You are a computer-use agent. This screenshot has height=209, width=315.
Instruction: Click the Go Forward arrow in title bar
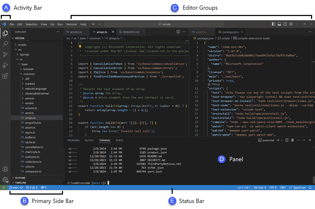[x=99, y=24]
